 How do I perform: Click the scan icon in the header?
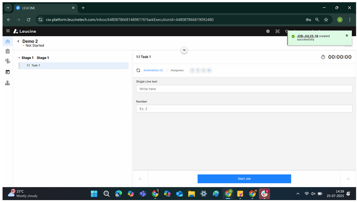(x=278, y=31)
